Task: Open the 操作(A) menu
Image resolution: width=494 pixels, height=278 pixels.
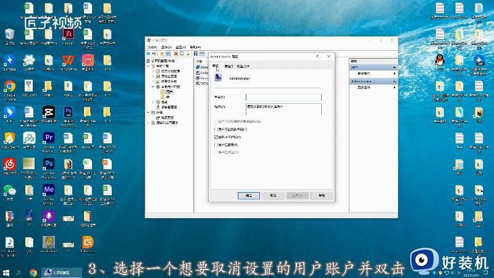Action: tap(166, 47)
